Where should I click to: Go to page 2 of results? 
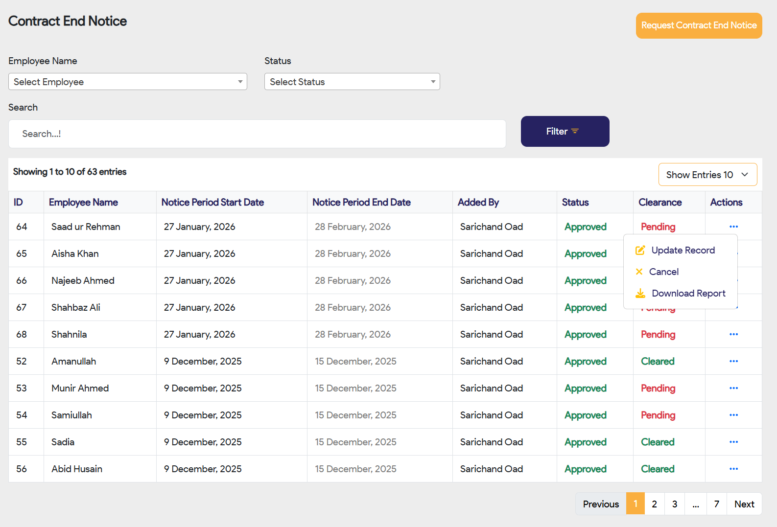(x=654, y=504)
